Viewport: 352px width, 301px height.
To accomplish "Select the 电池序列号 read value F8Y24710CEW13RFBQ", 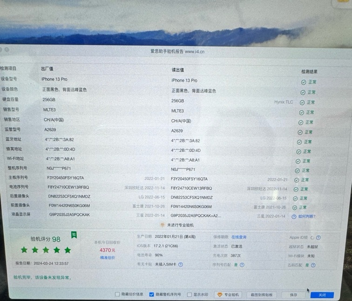I will [x=191, y=188].
